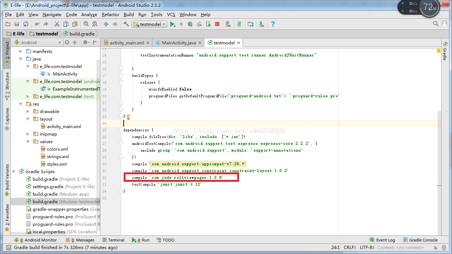The width and height of the screenshot is (452, 254).
Task: Click the CRLF line separator indicator
Action: pos(349,248)
